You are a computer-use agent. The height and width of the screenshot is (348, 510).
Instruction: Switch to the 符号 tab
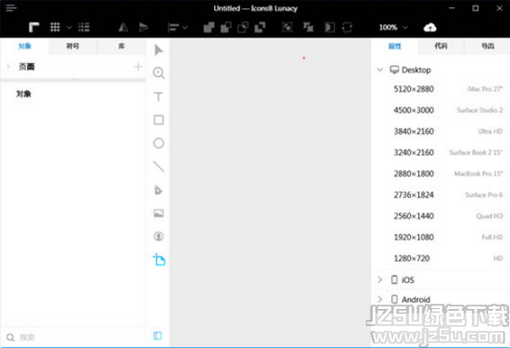tap(72, 45)
